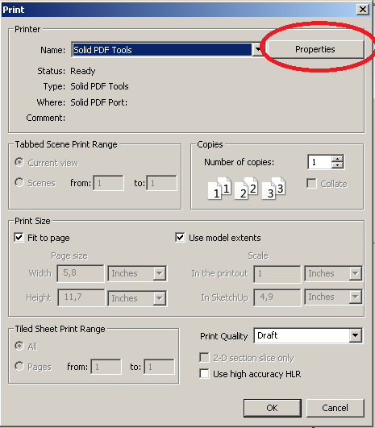Image resolution: width=375 pixels, height=428 pixels.
Task: Increase number of copies with up arrow
Action: (338, 159)
